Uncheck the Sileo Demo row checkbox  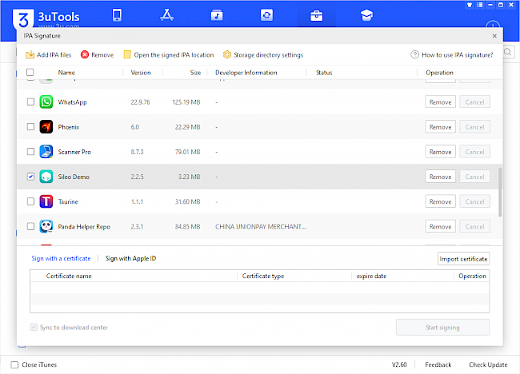30,177
